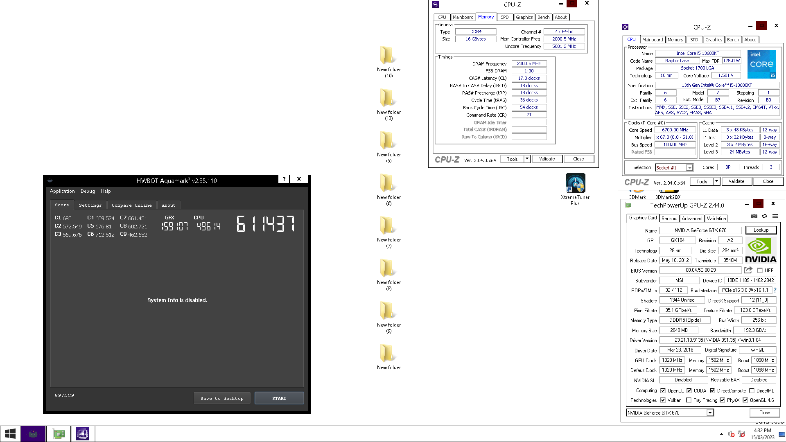Click Validate in CPU-Z CPU window
786x442 pixels.
tap(736, 181)
